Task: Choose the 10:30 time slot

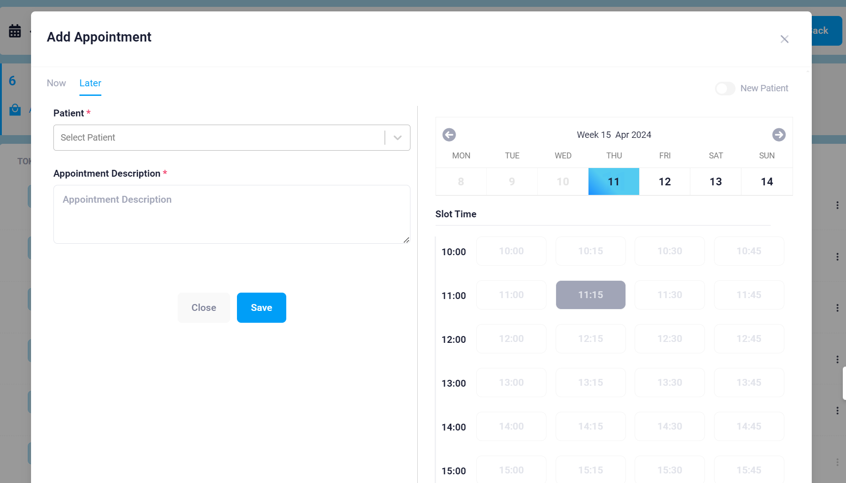Action: click(670, 251)
